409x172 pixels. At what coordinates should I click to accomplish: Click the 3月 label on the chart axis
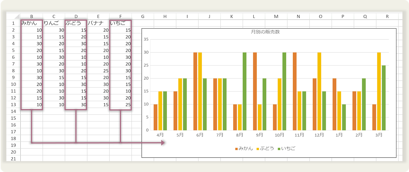click(379, 135)
